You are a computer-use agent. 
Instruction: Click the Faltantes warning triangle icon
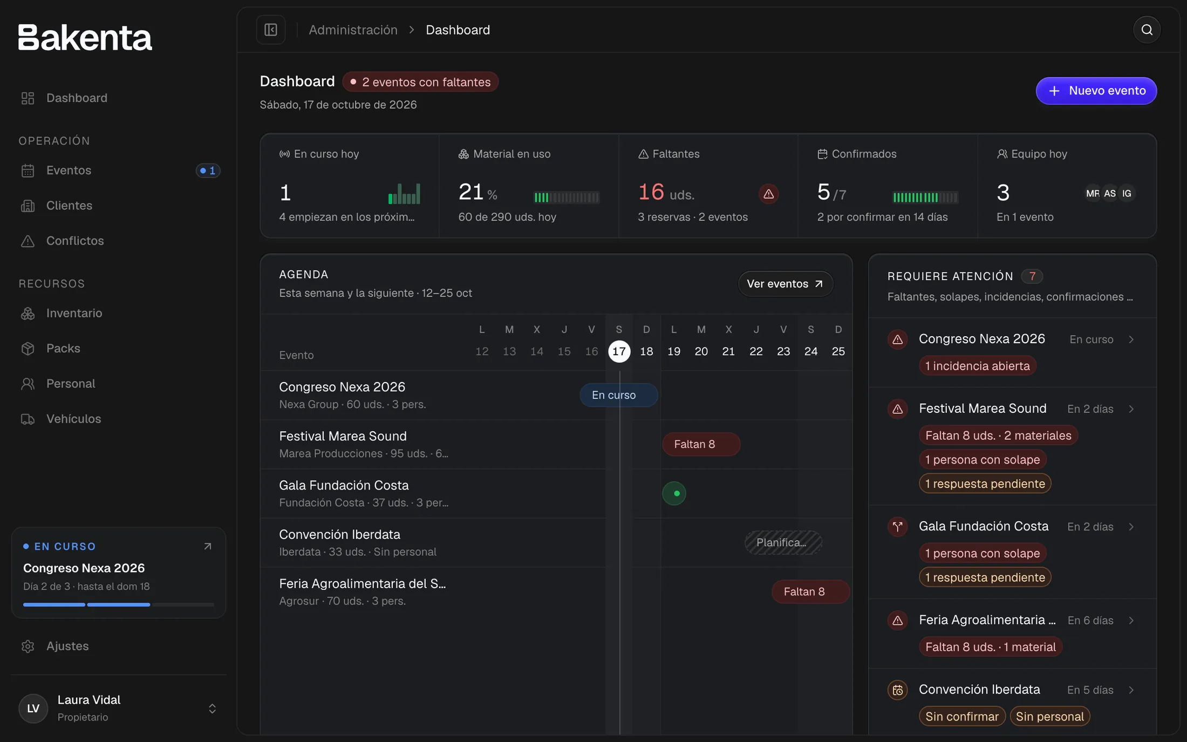[x=768, y=194]
